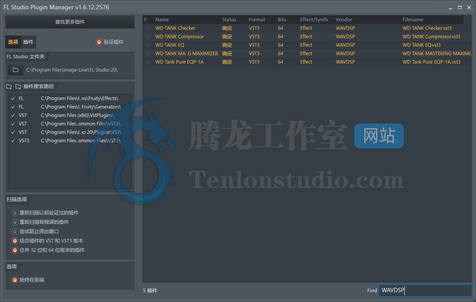Viewport: 476px width, 302px height.
Task: Toggle 验证插件 option
Action: 99,42
